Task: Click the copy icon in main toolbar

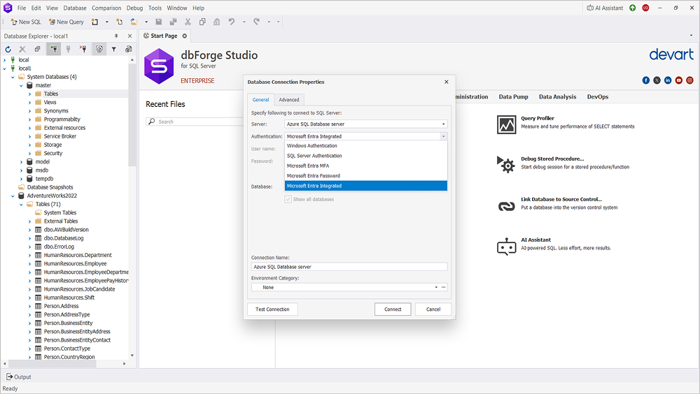Action: click(202, 22)
